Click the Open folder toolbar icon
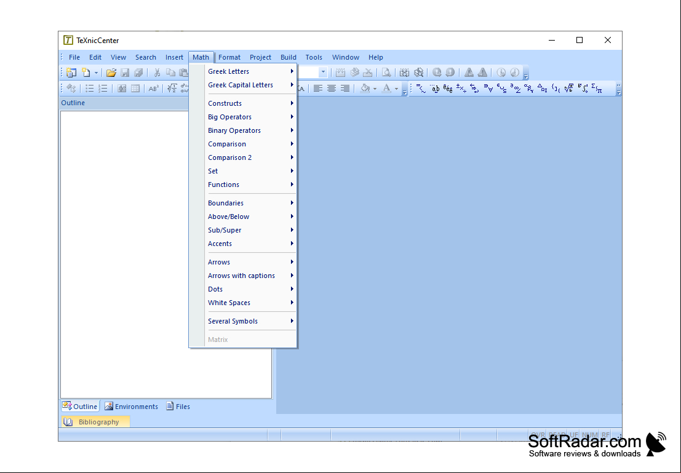The height and width of the screenshot is (473, 681). (111, 73)
